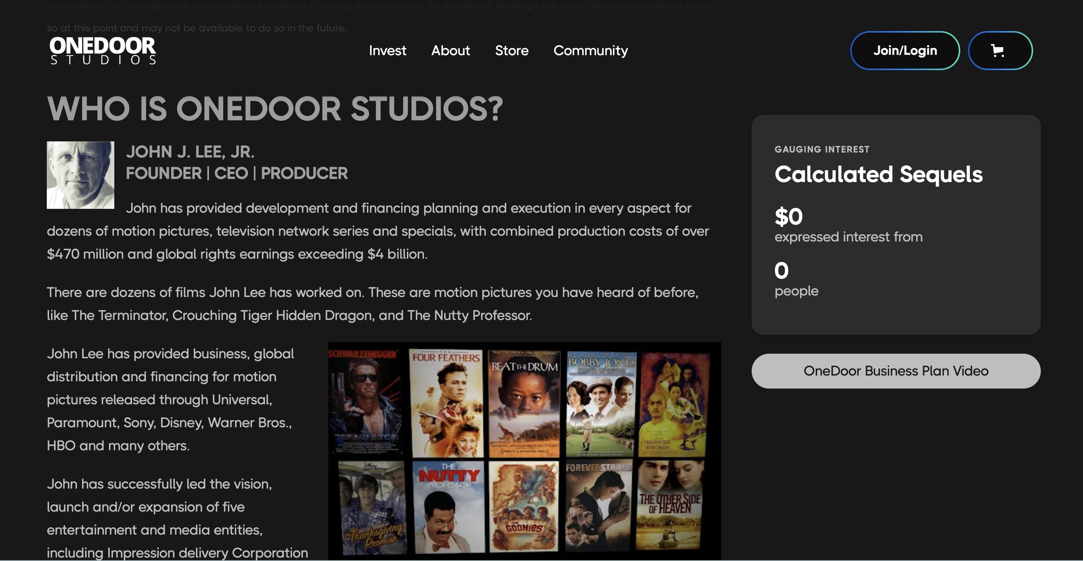1083x561 pixels.
Task: Click the shopping cart icon
Action: pyautogui.click(x=999, y=51)
